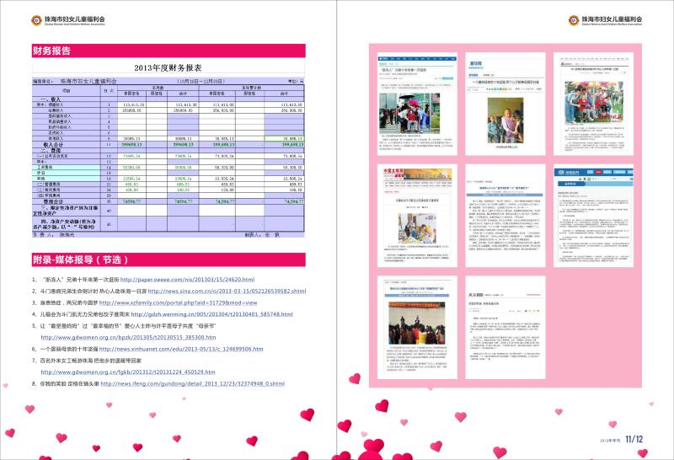The height and width of the screenshot is (460, 674).
Task: Click the green-outlined cell in the last column
Action: [x=284, y=139]
